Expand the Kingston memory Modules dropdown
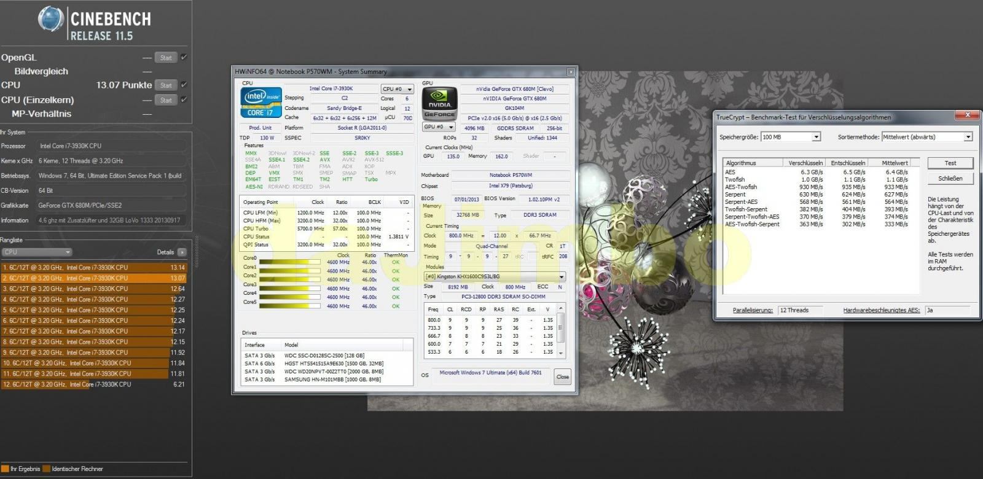This screenshot has width=983, height=479. coord(495,277)
